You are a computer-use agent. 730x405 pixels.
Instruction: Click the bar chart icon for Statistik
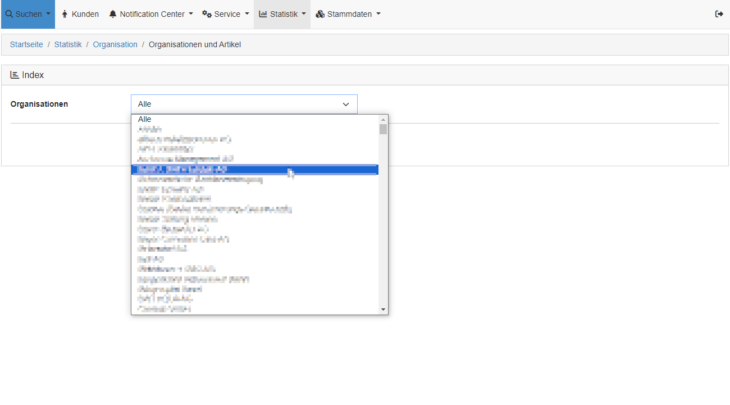pos(263,14)
